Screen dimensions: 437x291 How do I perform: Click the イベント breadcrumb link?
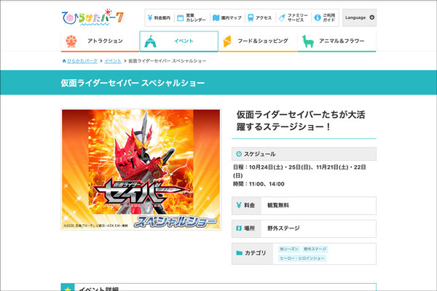click(x=113, y=61)
